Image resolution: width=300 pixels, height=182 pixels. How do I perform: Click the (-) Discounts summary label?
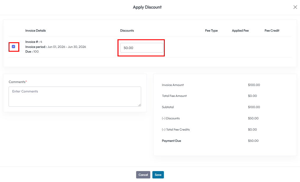171,118
